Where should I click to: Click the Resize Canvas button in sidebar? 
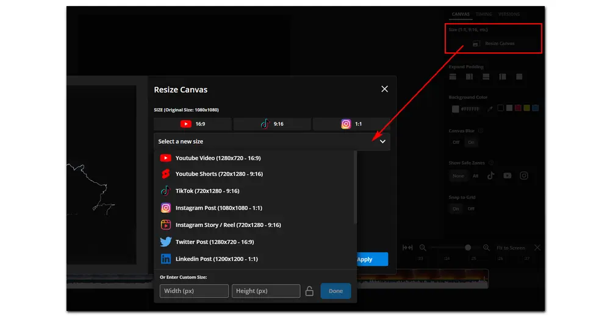494,44
